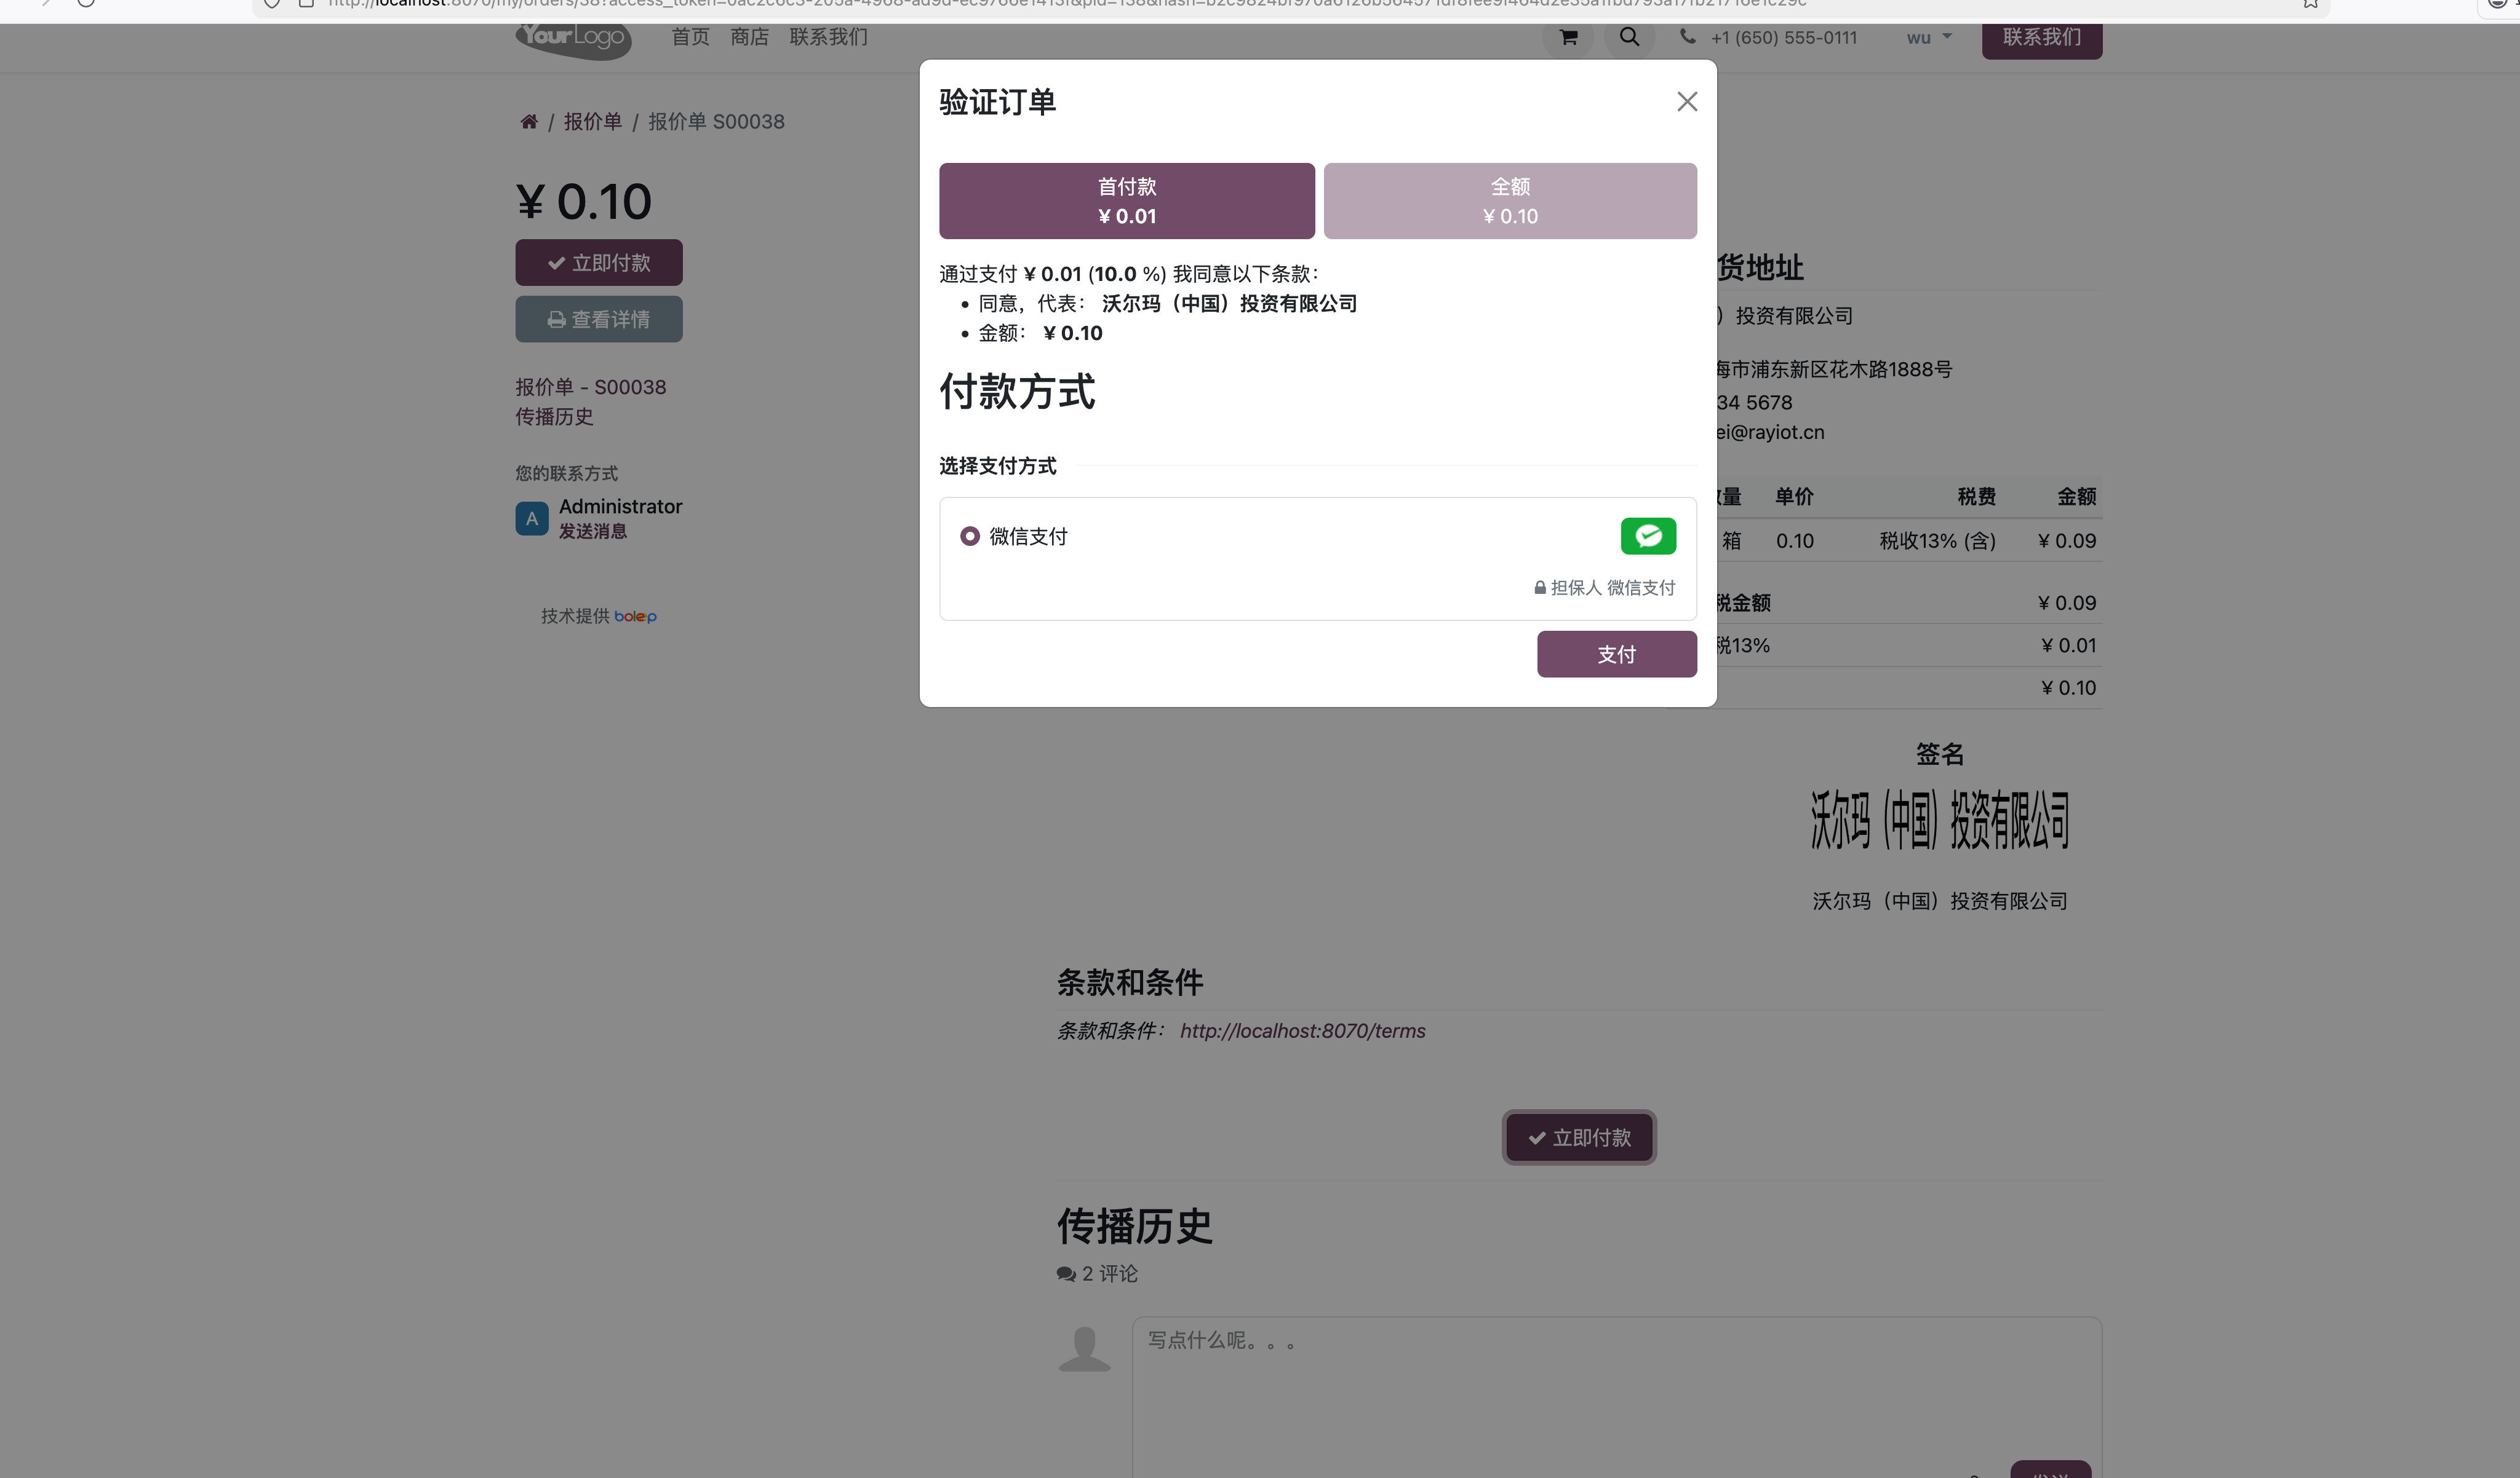The image size is (2520, 1478).
Task: Jump to 传播历史 sidebar link
Action: (x=554, y=417)
